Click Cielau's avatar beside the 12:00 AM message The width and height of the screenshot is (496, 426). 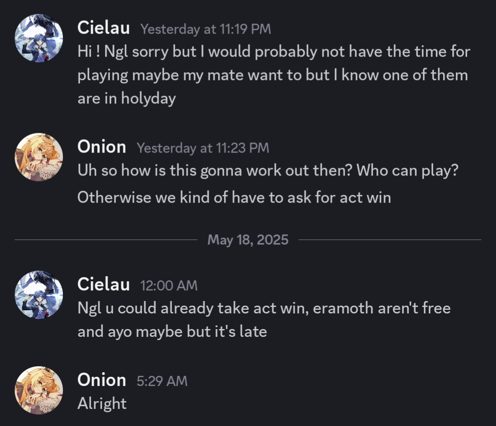coord(39,295)
